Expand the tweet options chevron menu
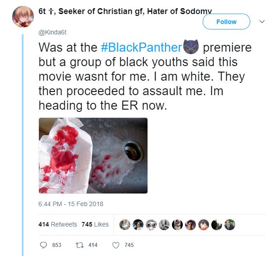Viewport: 276px width, 256px height. [261, 21]
